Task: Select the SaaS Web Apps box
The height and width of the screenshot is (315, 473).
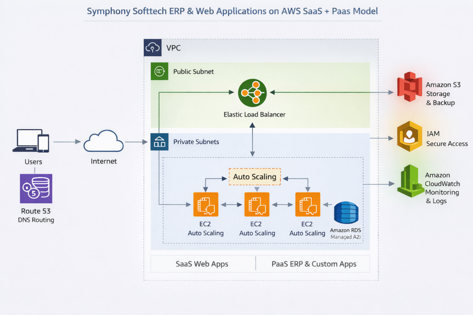Action: 202,264
